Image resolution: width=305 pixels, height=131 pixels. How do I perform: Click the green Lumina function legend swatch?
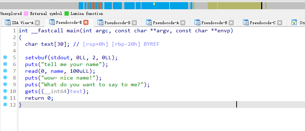coord(67,13)
